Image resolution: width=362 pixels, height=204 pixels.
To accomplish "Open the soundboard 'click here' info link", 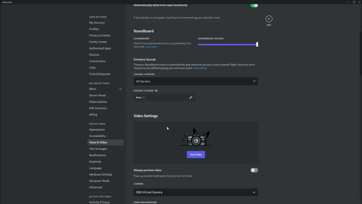I will click(x=151, y=47).
